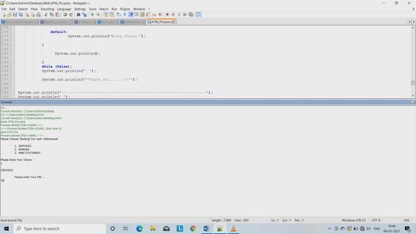Open the Tools menu
Viewport: 416px width, 234px height.
tap(92, 9)
